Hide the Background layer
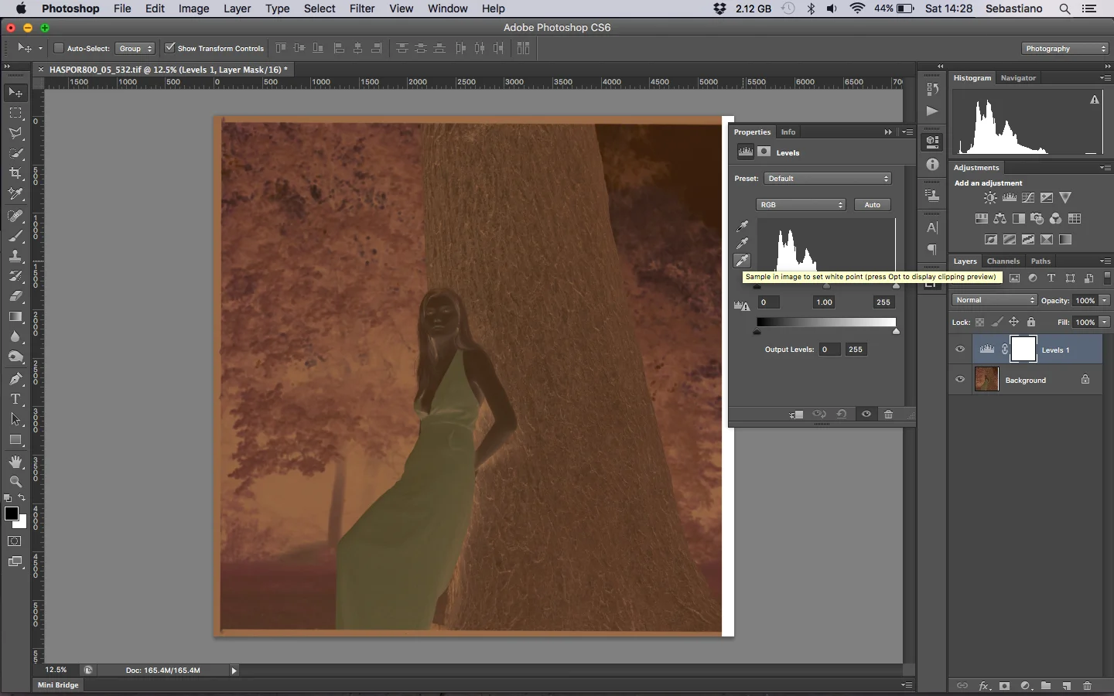The image size is (1114, 696). [960, 380]
